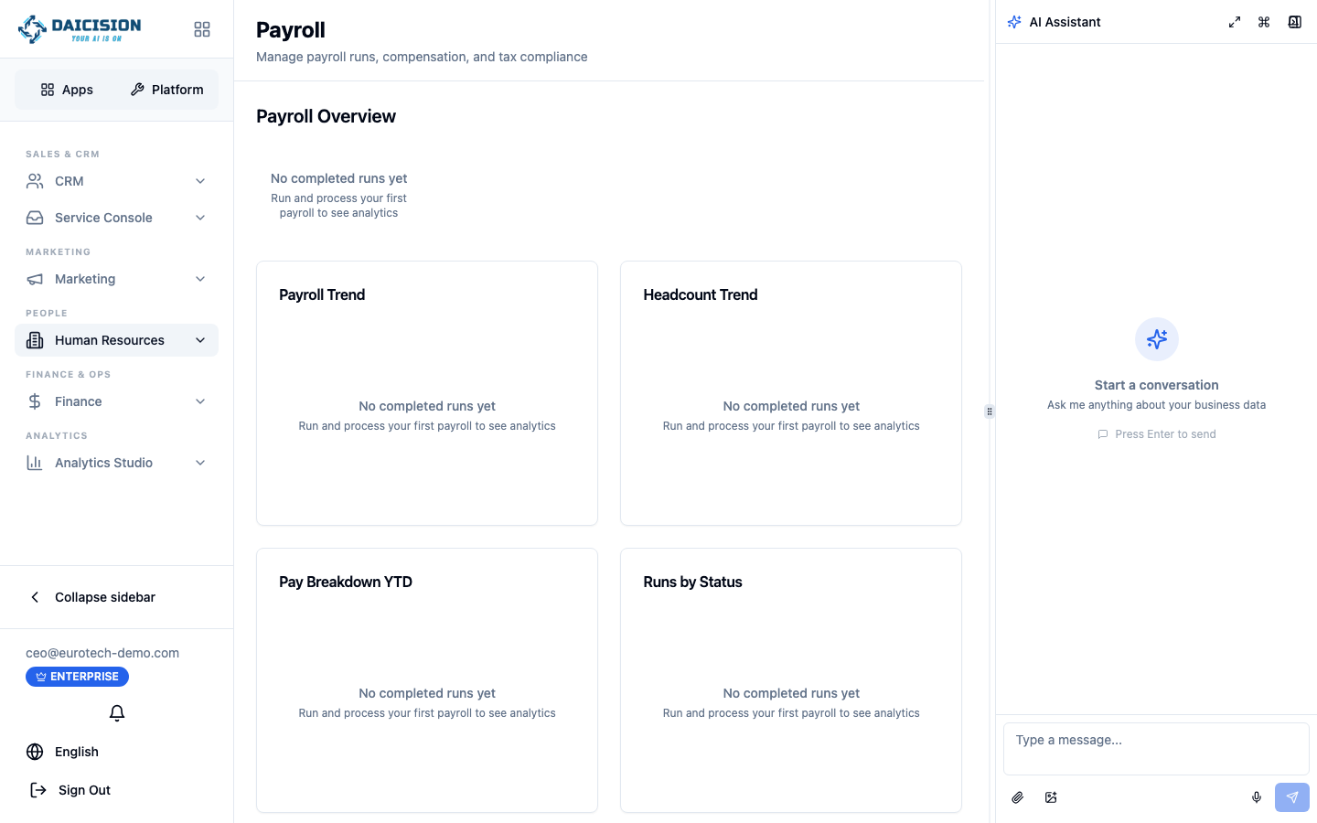Image resolution: width=1317 pixels, height=823 pixels.
Task: Click the AI Assistant panel dock icon
Action: (x=1295, y=22)
